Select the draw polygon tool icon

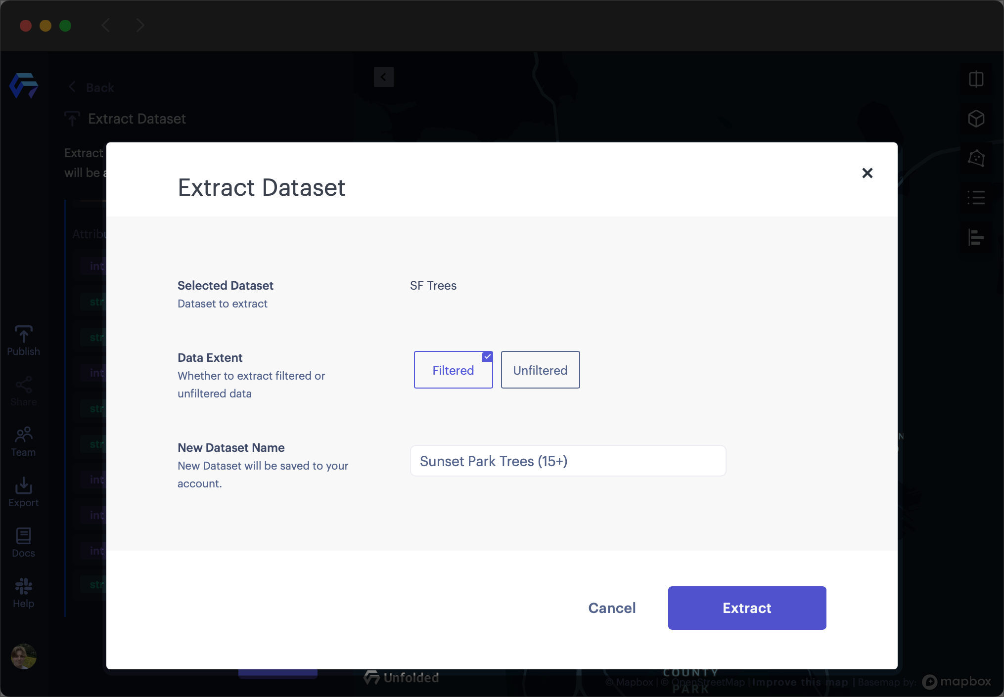(976, 158)
